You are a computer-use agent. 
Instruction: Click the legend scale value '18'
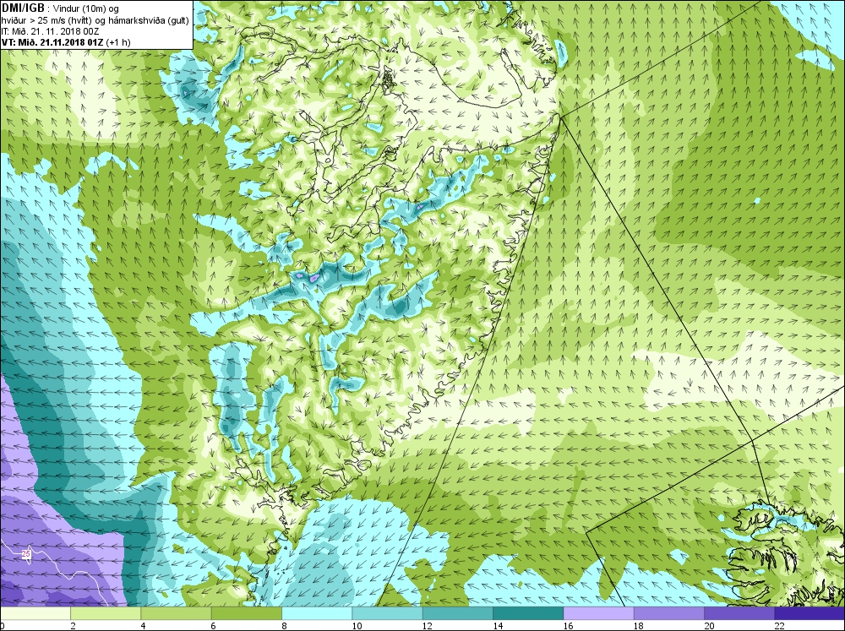point(639,626)
